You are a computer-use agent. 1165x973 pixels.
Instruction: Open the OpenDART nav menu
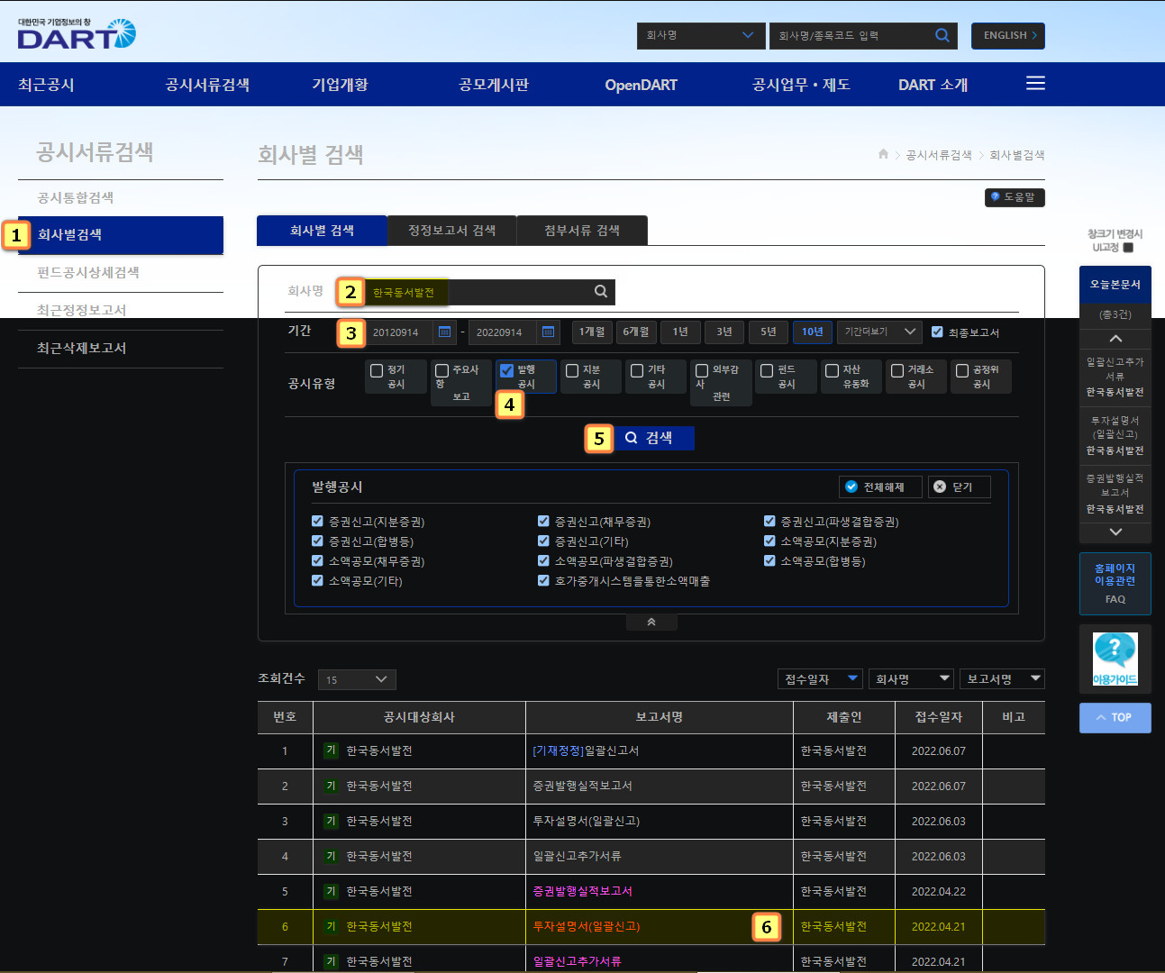641,85
